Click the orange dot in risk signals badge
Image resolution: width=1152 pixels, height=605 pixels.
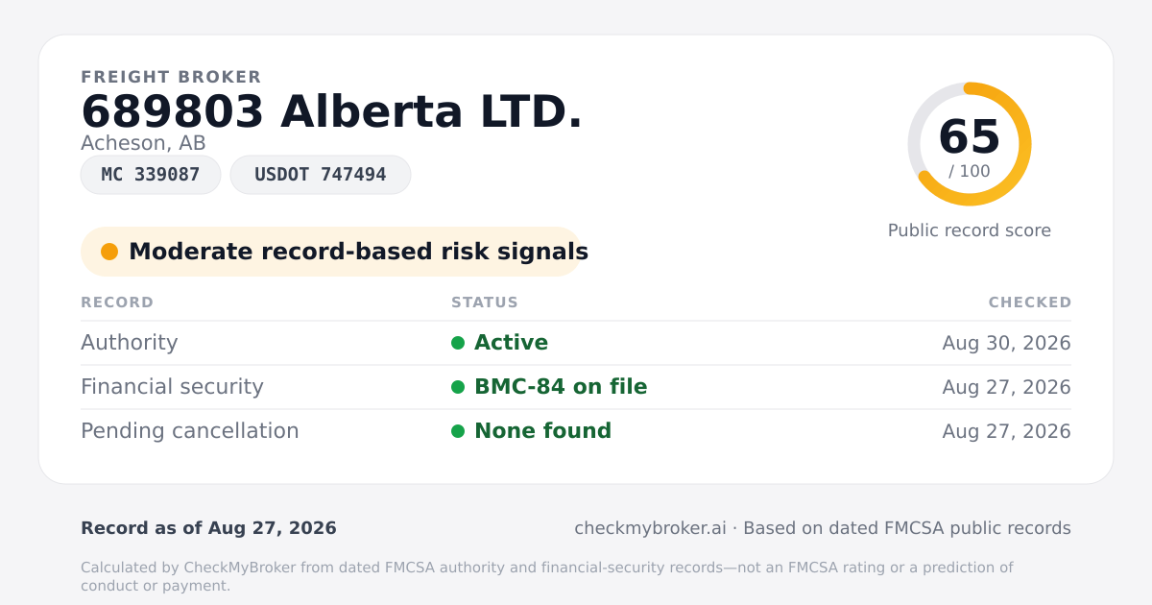pyautogui.click(x=109, y=252)
